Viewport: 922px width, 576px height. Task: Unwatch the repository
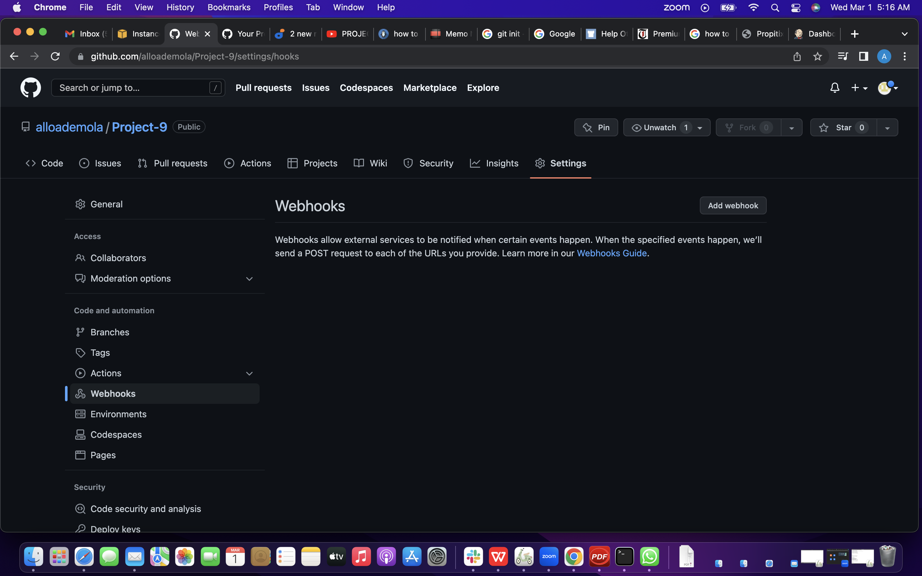click(659, 127)
